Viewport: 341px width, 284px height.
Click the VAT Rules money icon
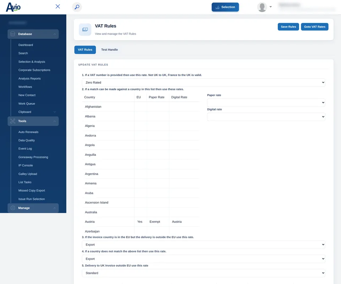[x=85, y=29]
